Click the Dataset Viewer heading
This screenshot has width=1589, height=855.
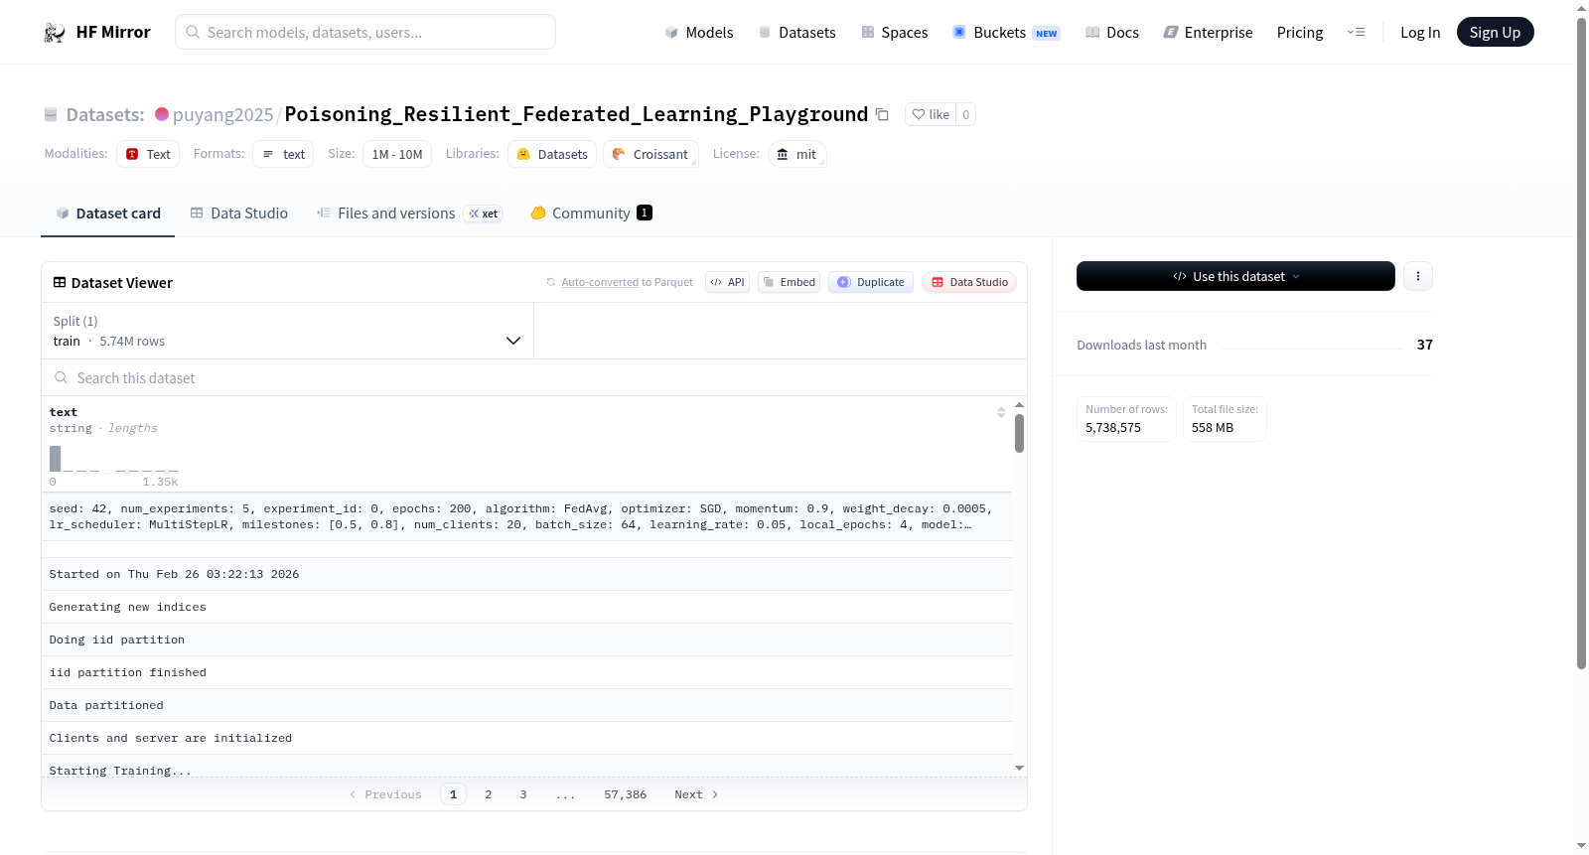[113, 283]
